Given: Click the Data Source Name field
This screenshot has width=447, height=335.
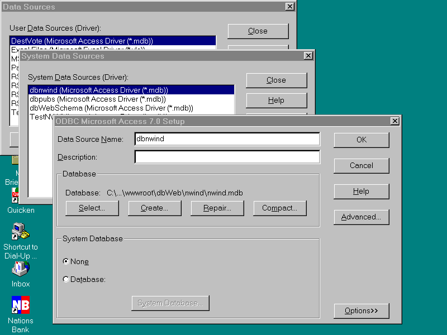Looking at the screenshot, I should pos(227,139).
